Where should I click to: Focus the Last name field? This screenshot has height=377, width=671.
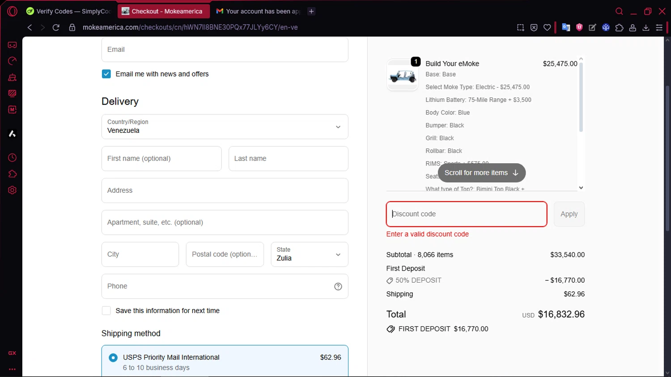288,158
